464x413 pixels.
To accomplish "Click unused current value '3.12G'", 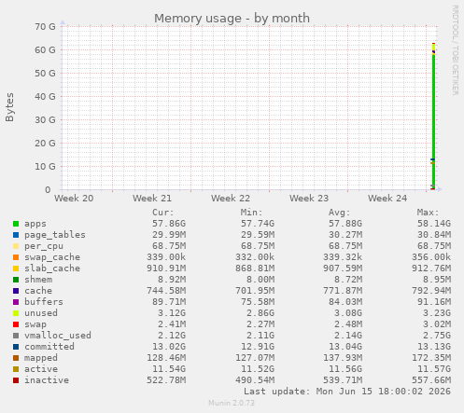I will click(x=172, y=313).
